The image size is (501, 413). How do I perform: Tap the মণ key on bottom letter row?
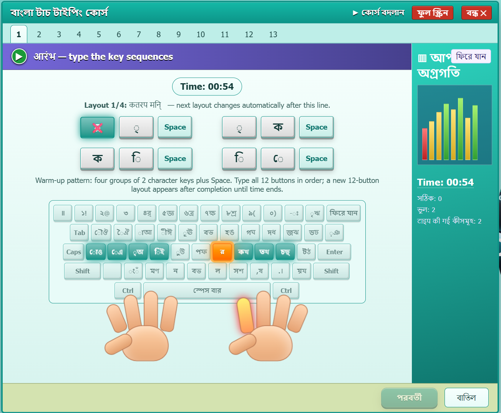click(155, 271)
